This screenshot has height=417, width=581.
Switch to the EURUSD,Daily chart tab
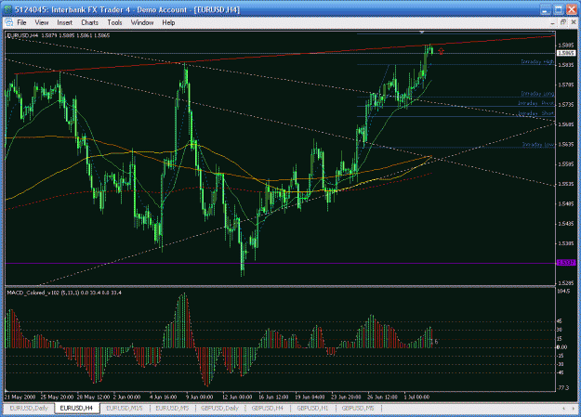pyautogui.click(x=29, y=408)
